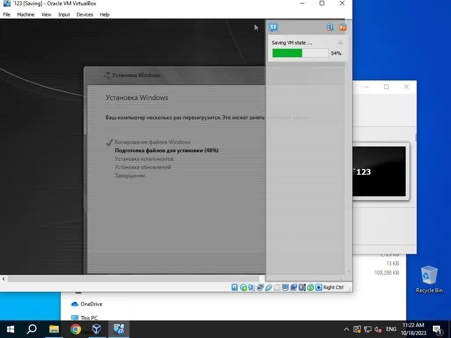Click the CPU virtualization V status icon
Image resolution: width=451 pixels, height=338 pixels.
[x=302, y=287]
